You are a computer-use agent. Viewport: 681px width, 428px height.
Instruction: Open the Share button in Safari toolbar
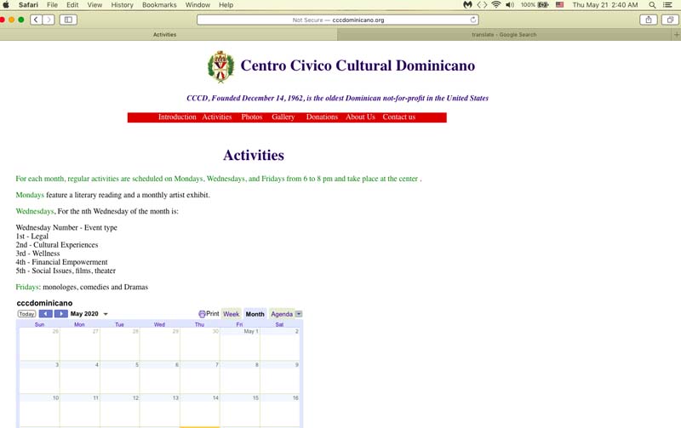click(649, 20)
